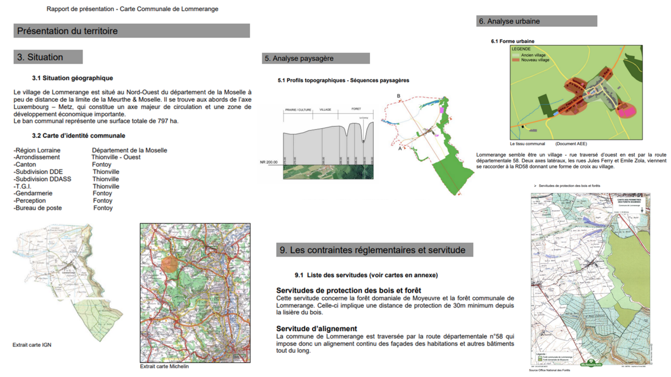671x377 pixels.
Task: Click the Présentation du territoire title bar
Action: [x=131, y=31]
